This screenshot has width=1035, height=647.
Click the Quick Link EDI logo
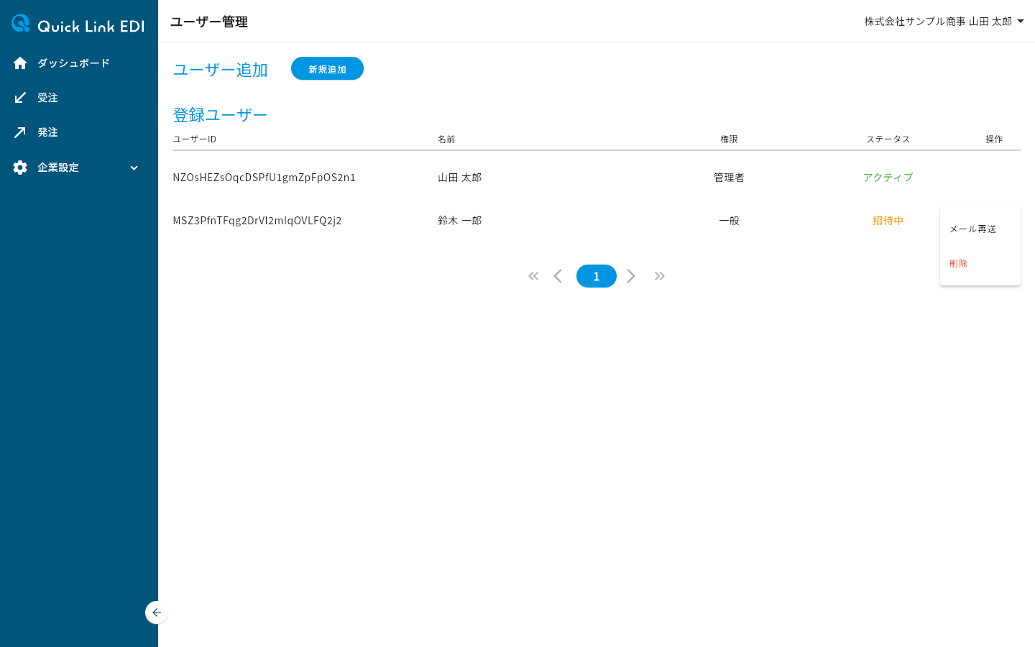tap(78, 24)
